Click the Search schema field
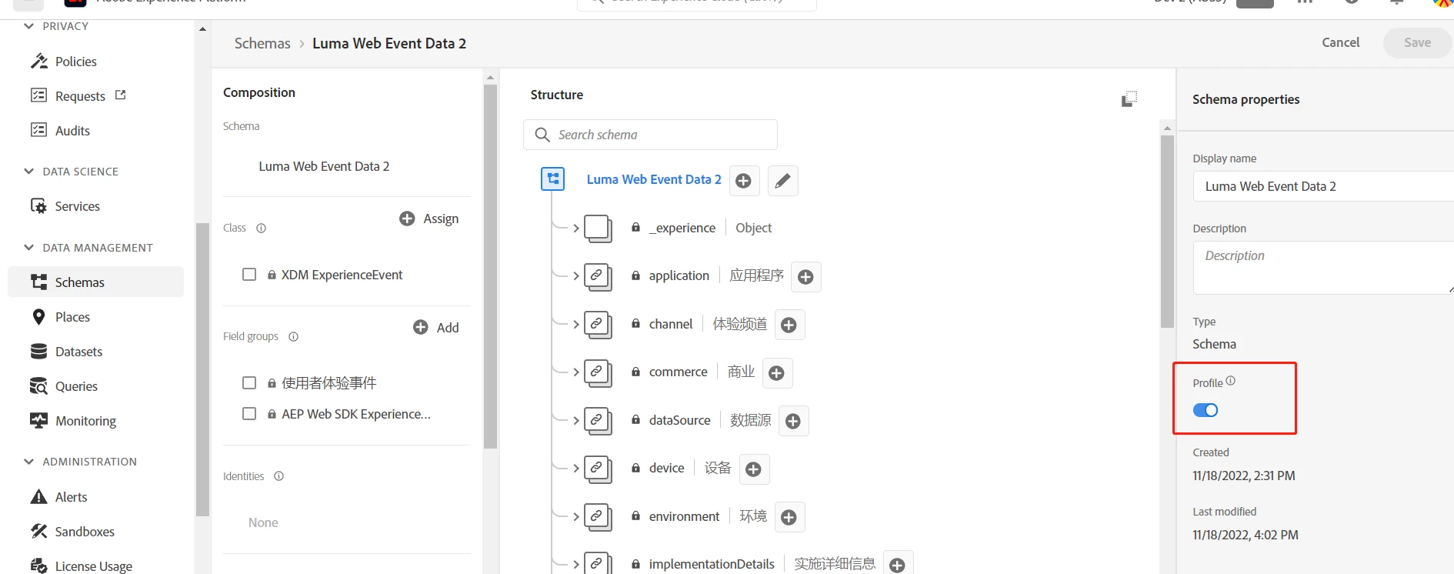1454x574 pixels. 650,135
